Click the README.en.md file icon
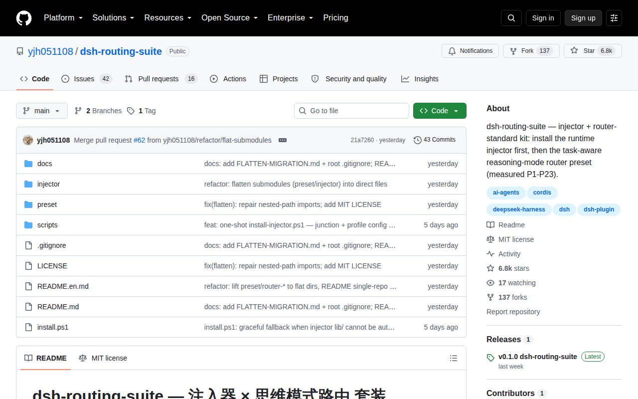 (28, 286)
